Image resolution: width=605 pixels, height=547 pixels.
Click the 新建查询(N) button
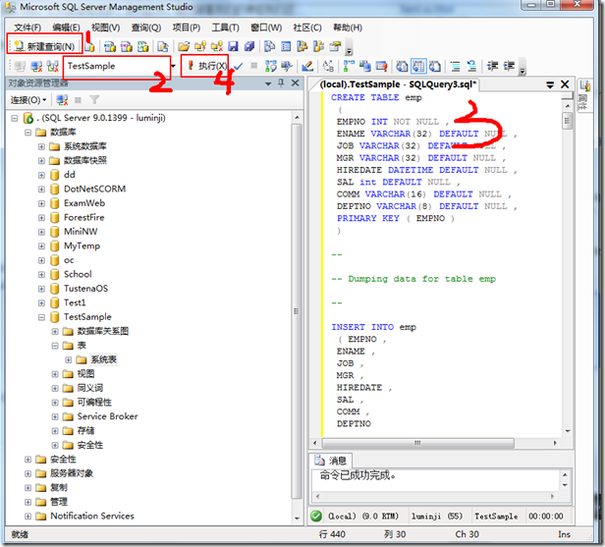44,46
